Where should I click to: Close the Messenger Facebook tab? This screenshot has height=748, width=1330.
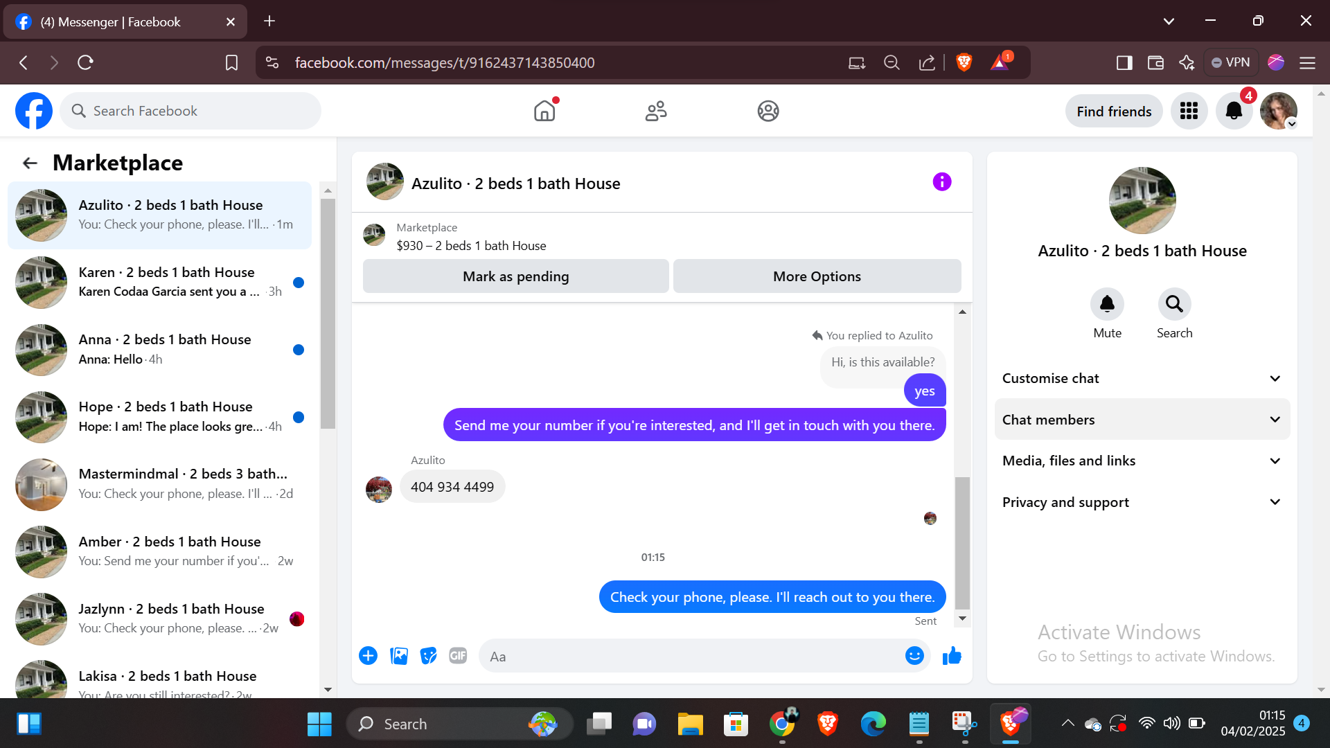pos(231,22)
